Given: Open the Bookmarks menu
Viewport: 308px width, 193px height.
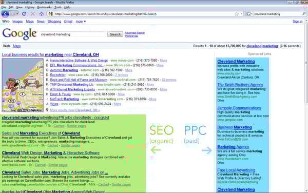Looking at the screenshot, I should coord(45,7).
